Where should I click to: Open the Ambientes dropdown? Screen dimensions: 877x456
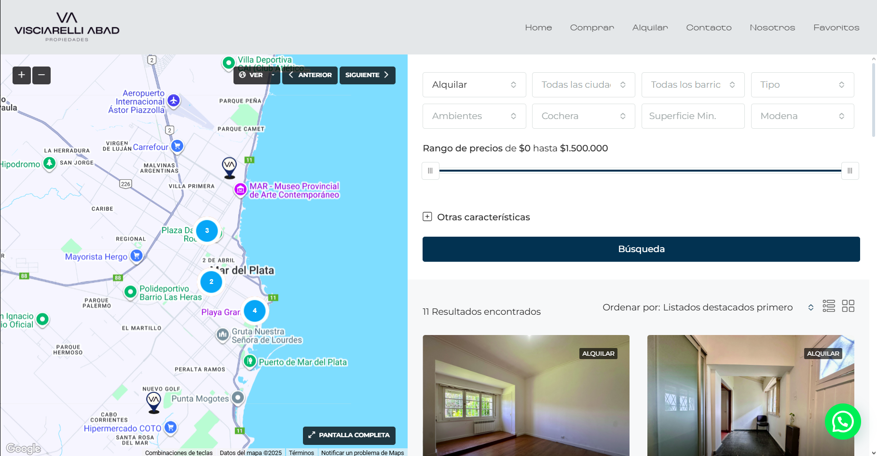pyautogui.click(x=474, y=116)
